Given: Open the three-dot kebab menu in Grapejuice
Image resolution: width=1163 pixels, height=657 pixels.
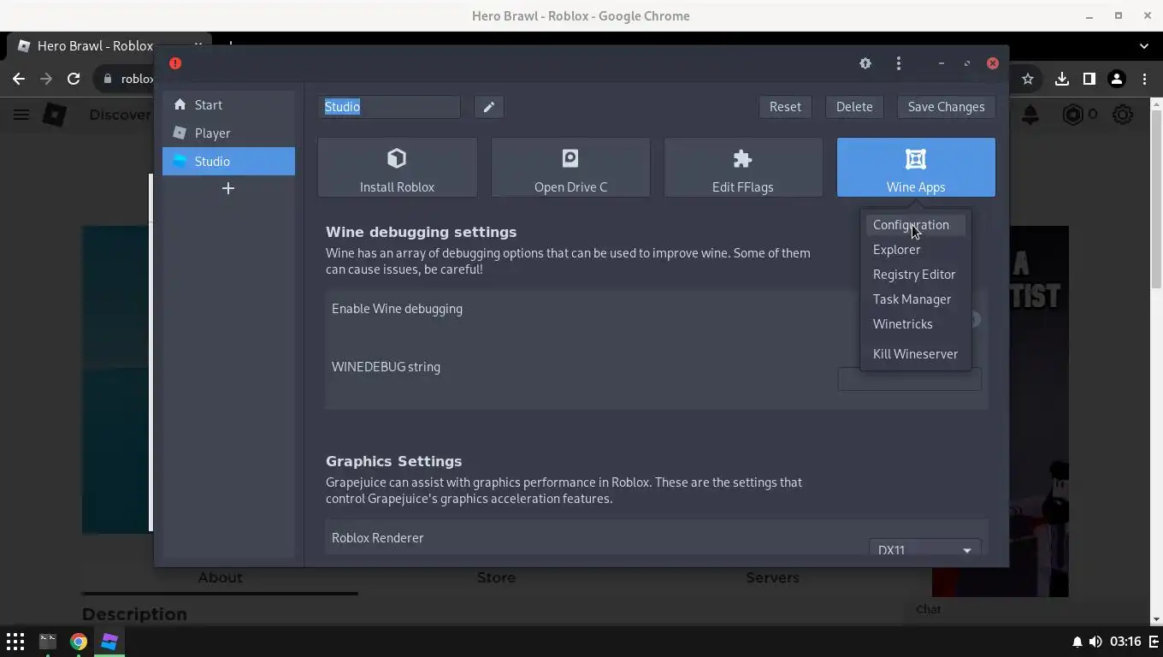Looking at the screenshot, I should point(898,63).
